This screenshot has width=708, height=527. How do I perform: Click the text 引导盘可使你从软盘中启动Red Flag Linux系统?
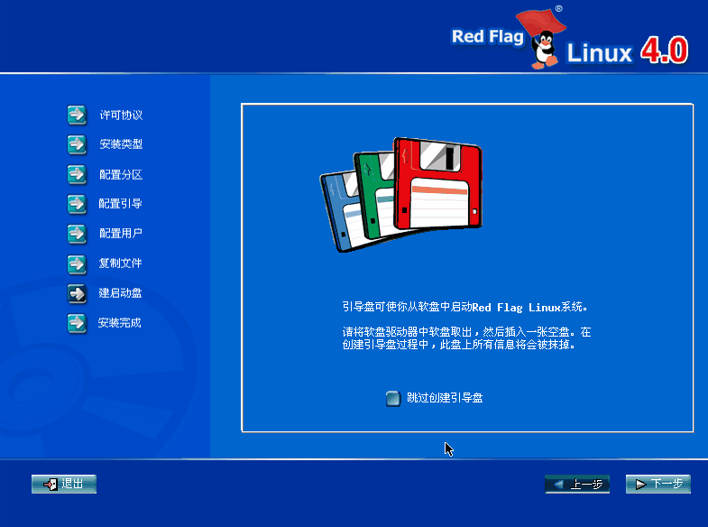(464, 308)
